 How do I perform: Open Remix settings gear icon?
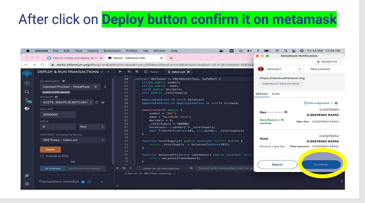(x=27, y=184)
